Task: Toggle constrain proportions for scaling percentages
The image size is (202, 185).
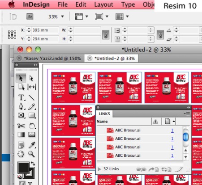Action: pyautogui.click(x=160, y=35)
